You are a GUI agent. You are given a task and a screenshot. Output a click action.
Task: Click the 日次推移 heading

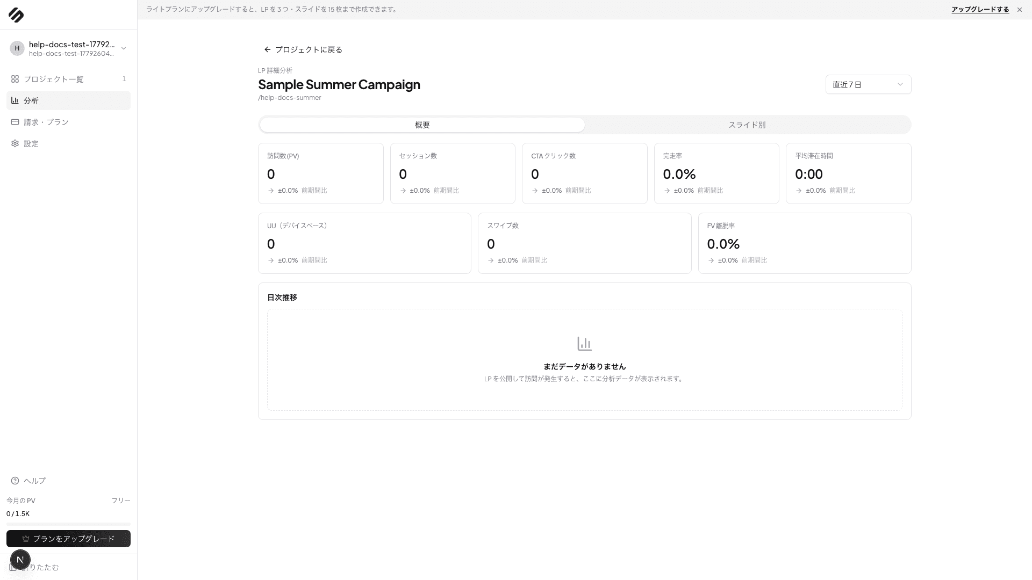pyautogui.click(x=282, y=298)
